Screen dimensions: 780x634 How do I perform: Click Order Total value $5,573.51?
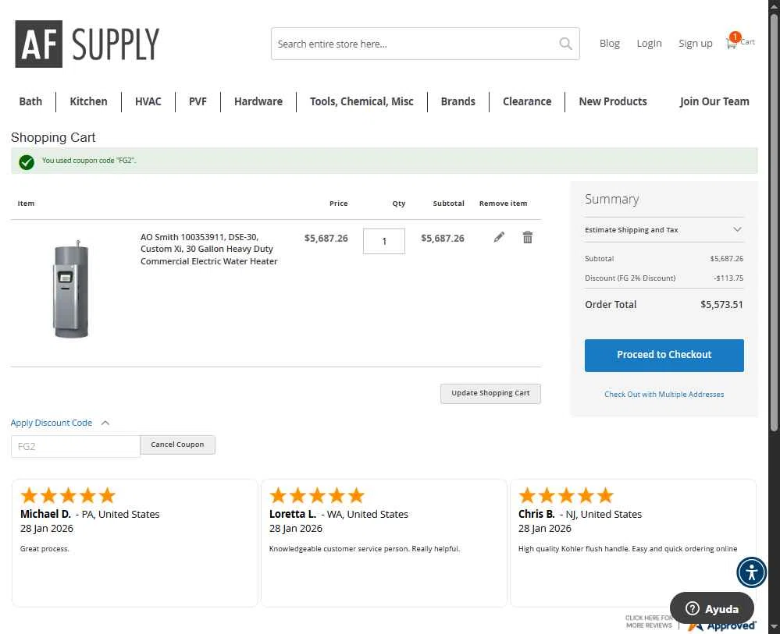pos(721,305)
